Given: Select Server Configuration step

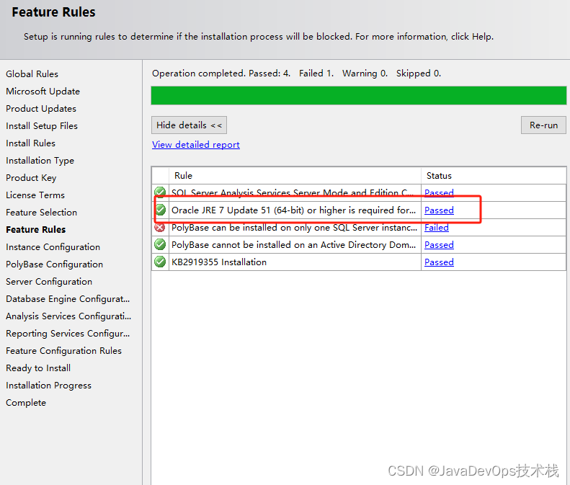Looking at the screenshot, I should [49, 282].
